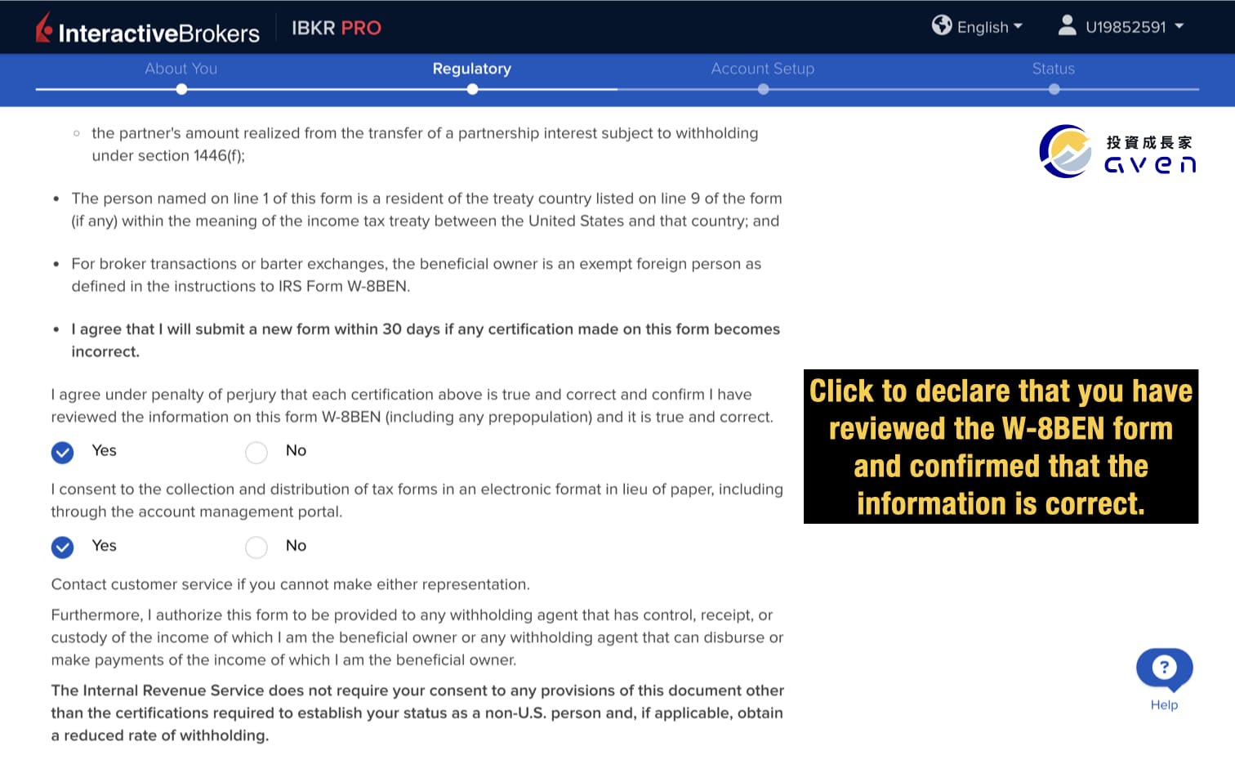Select Yes for the perjury certification question
This screenshot has width=1235, height=773.
click(62, 452)
